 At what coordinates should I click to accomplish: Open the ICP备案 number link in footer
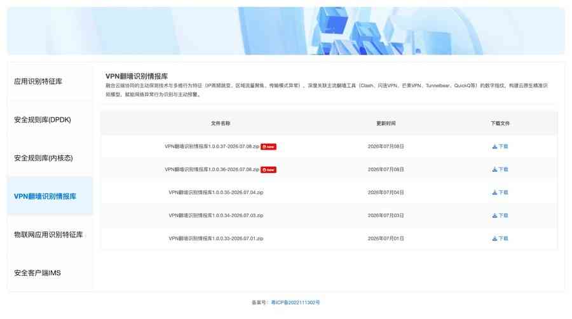click(296, 303)
